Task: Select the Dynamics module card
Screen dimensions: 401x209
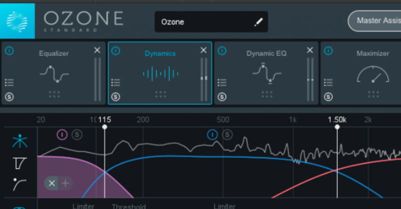Action: tap(160, 73)
